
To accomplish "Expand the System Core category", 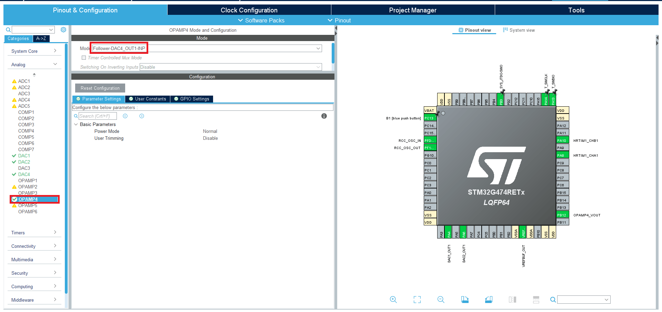I will [34, 51].
